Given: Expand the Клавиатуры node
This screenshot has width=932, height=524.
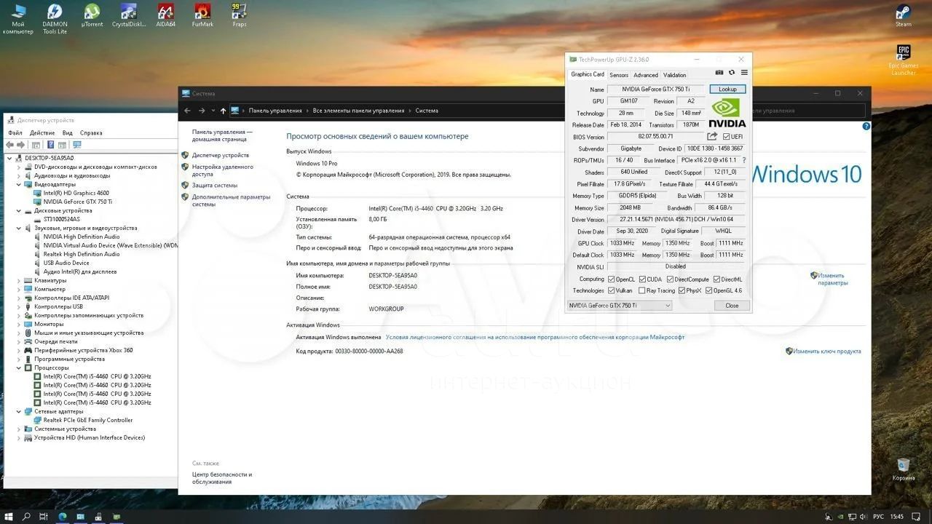Looking at the screenshot, I should click(x=19, y=280).
